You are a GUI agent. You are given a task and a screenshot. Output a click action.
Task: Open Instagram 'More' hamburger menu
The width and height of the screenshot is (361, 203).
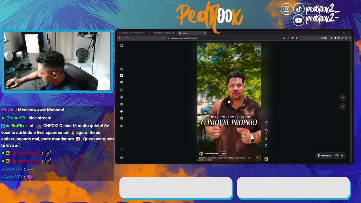pyautogui.click(x=122, y=150)
